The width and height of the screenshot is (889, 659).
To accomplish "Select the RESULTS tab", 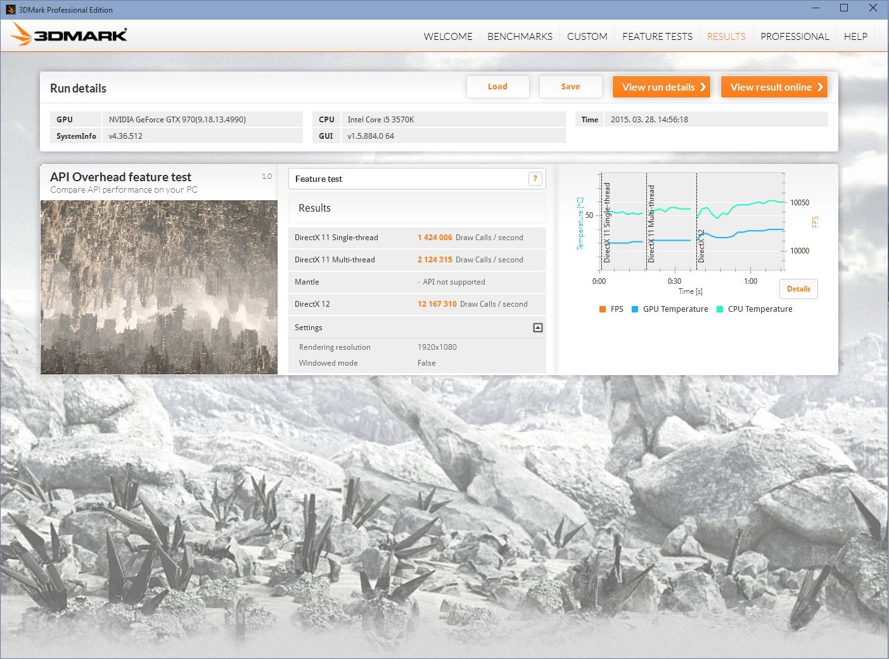I will point(726,36).
